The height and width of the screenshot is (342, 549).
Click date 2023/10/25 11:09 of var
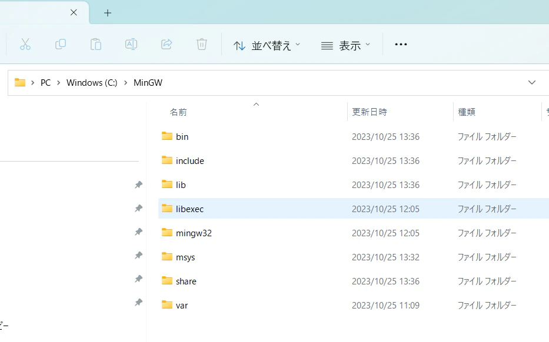(x=385, y=306)
